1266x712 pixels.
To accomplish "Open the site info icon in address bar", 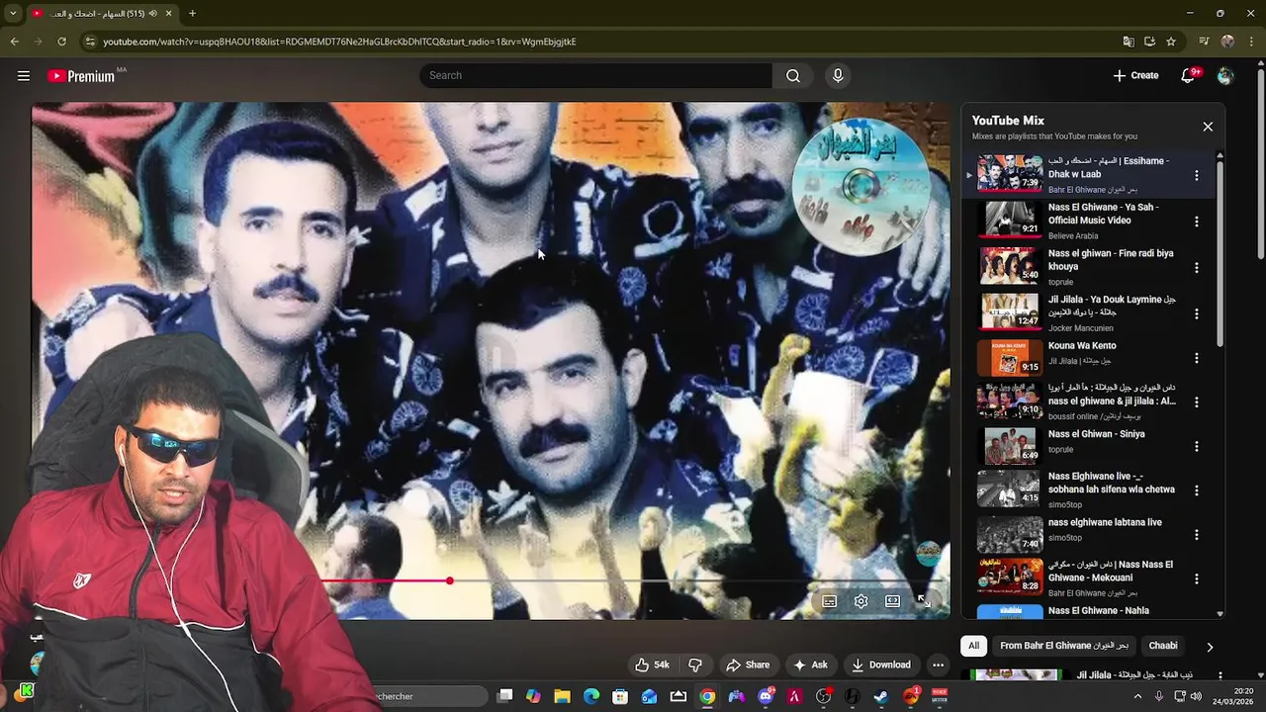I will point(90,42).
